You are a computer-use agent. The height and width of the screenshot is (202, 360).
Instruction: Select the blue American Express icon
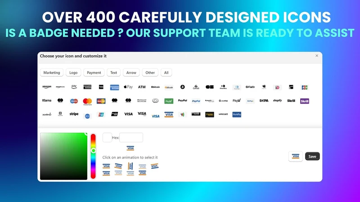[115, 87]
